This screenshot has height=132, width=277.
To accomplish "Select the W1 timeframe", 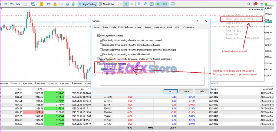I will tap(12, 4).
